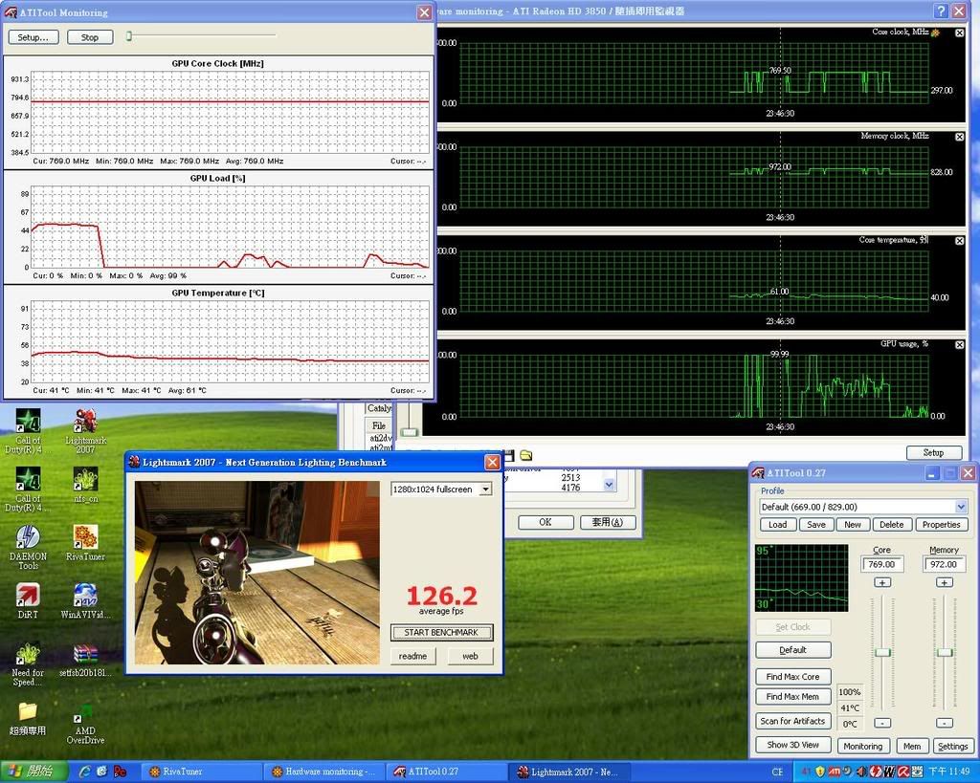This screenshot has width=980, height=783.
Task: Click the web button in Lightsmark
Action: [x=470, y=656]
